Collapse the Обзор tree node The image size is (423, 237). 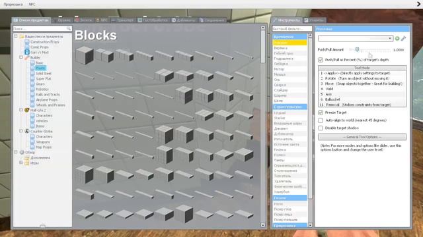point(16,152)
